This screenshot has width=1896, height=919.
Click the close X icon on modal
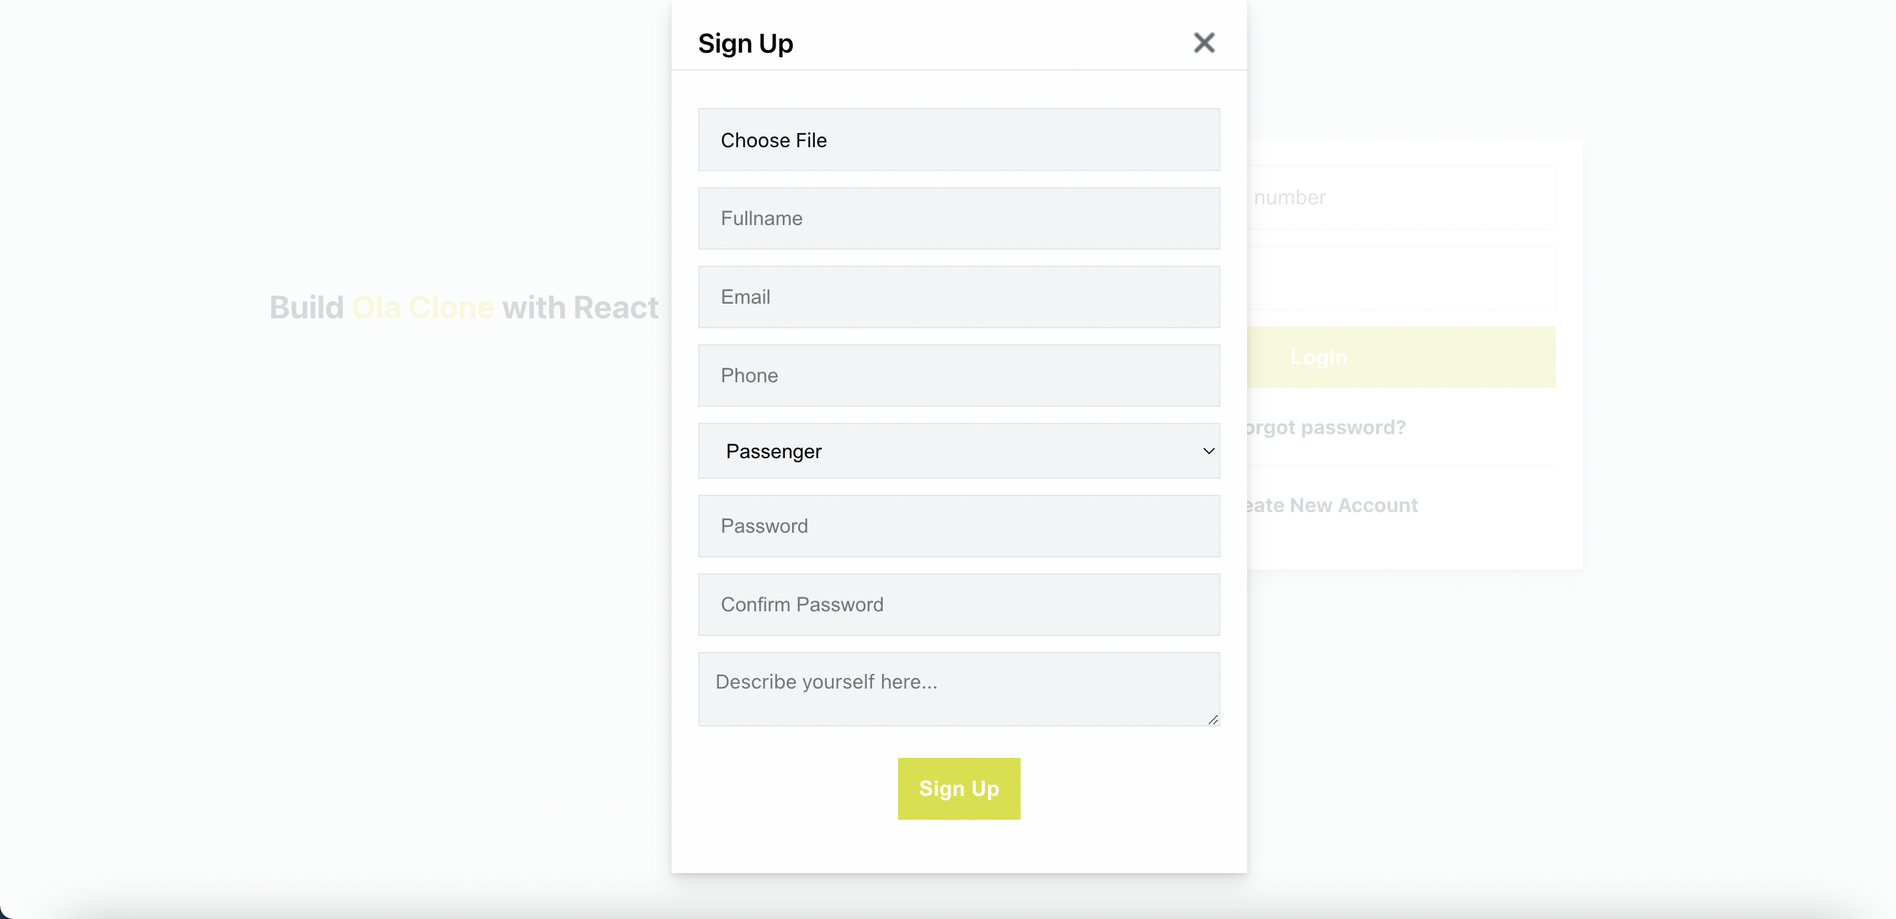click(x=1204, y=43)
